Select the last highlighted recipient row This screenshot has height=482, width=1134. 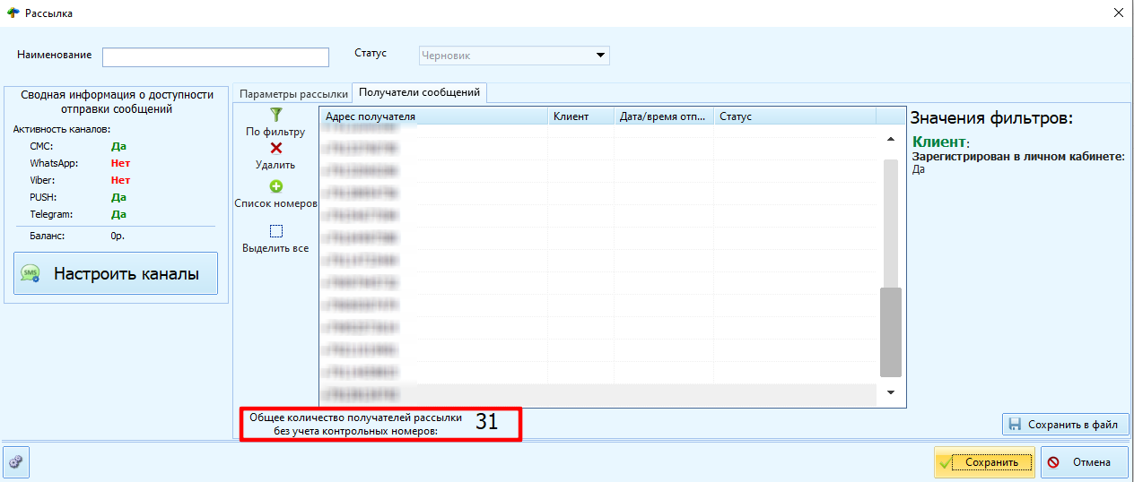tap(598, 394)
